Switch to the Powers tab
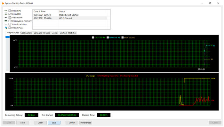Viewport: 224px width, 127px height. (x=47, y=33)
